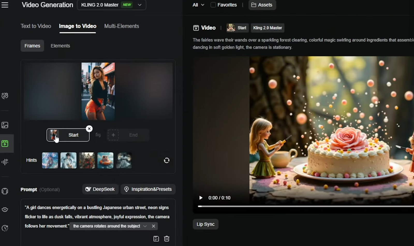Open the audio waveform sidebar icon
This screenshot has height=246, width=414.
coord(5,162)
